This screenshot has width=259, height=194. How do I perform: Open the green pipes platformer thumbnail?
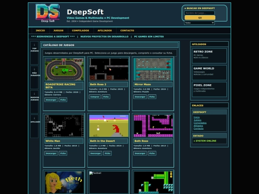153,183
